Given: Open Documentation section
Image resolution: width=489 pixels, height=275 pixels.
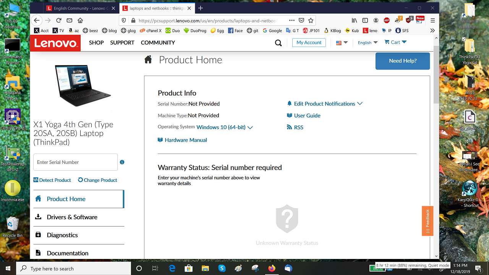Looking at the screenshot, I should (x=79, y=253).
